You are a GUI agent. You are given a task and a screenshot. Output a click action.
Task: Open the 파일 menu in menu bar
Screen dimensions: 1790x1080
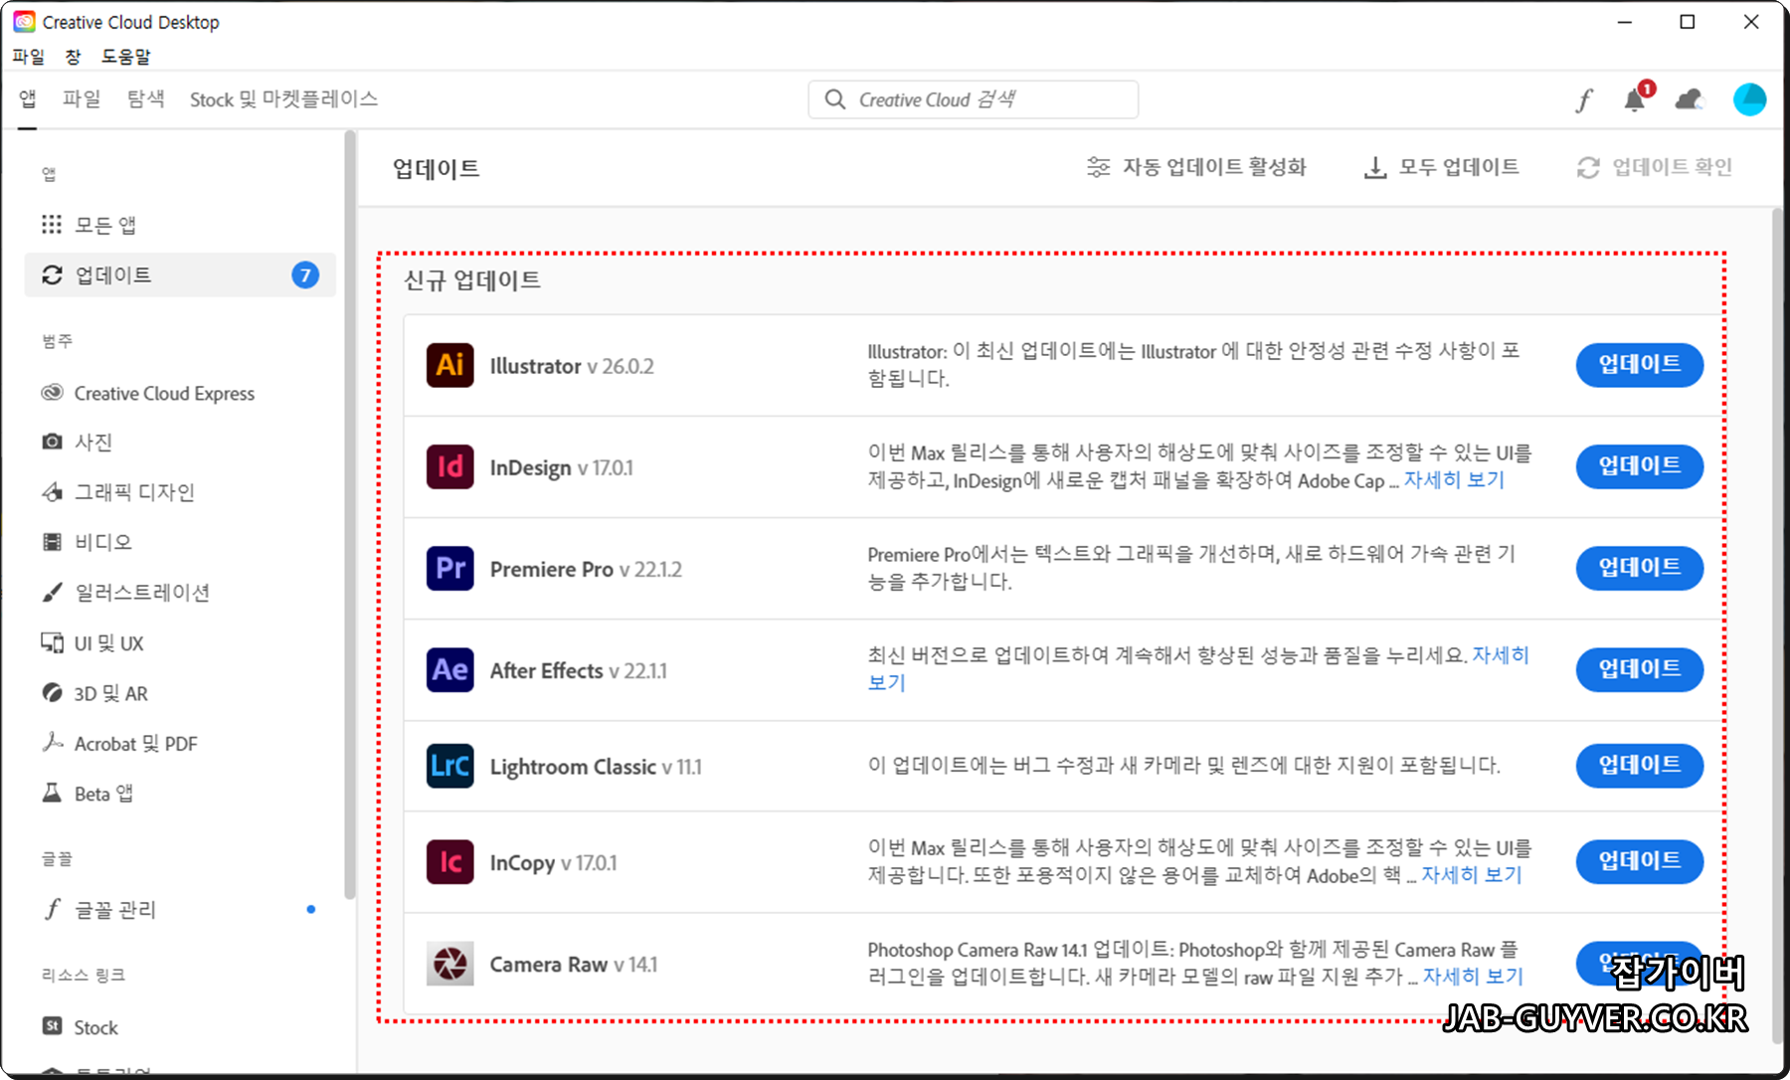pos(29,57)
